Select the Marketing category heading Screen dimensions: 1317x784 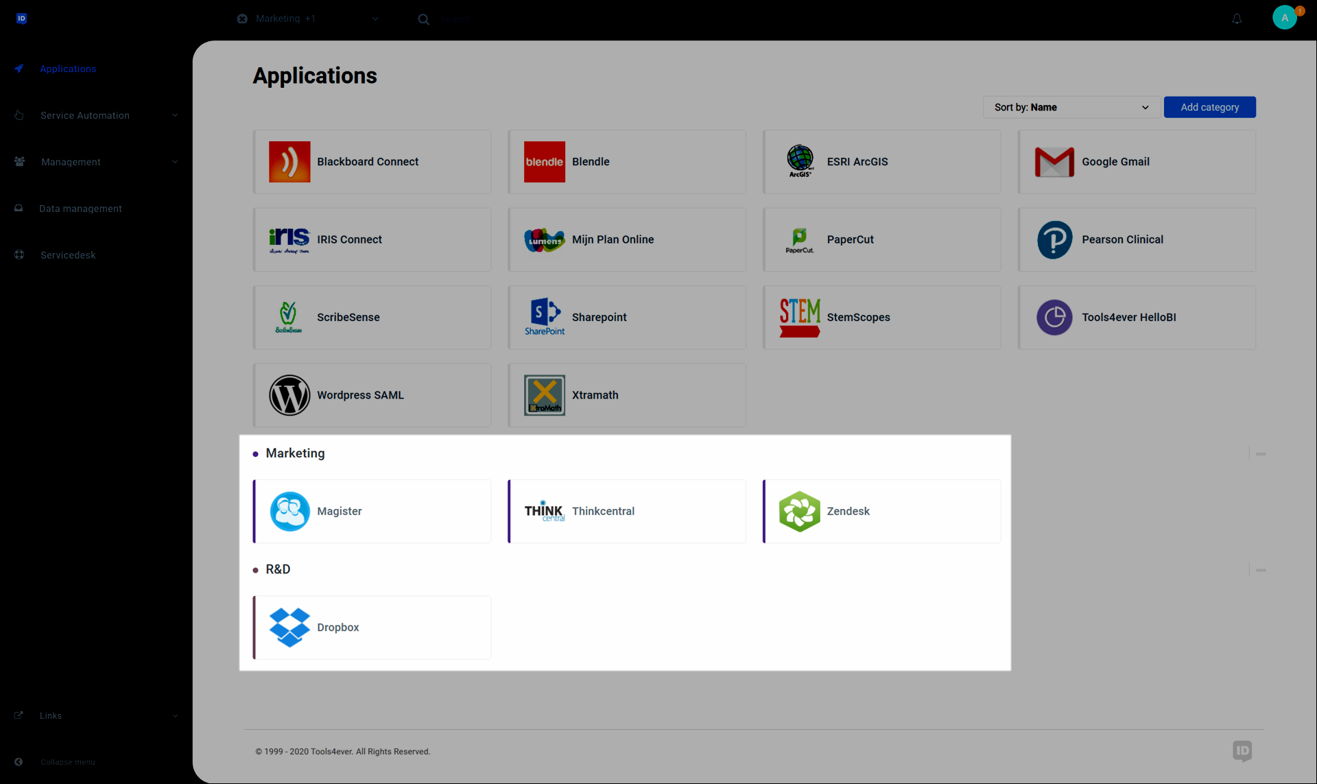295,453
